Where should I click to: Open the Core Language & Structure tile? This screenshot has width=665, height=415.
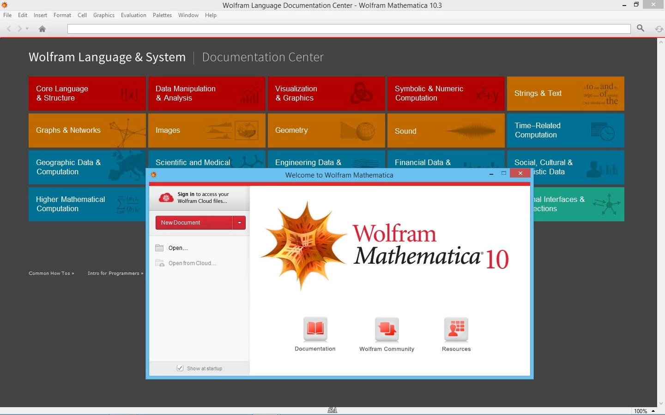[87, 94]
